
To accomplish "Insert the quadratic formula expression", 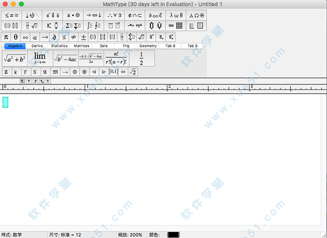I will [x=91, y=58].
